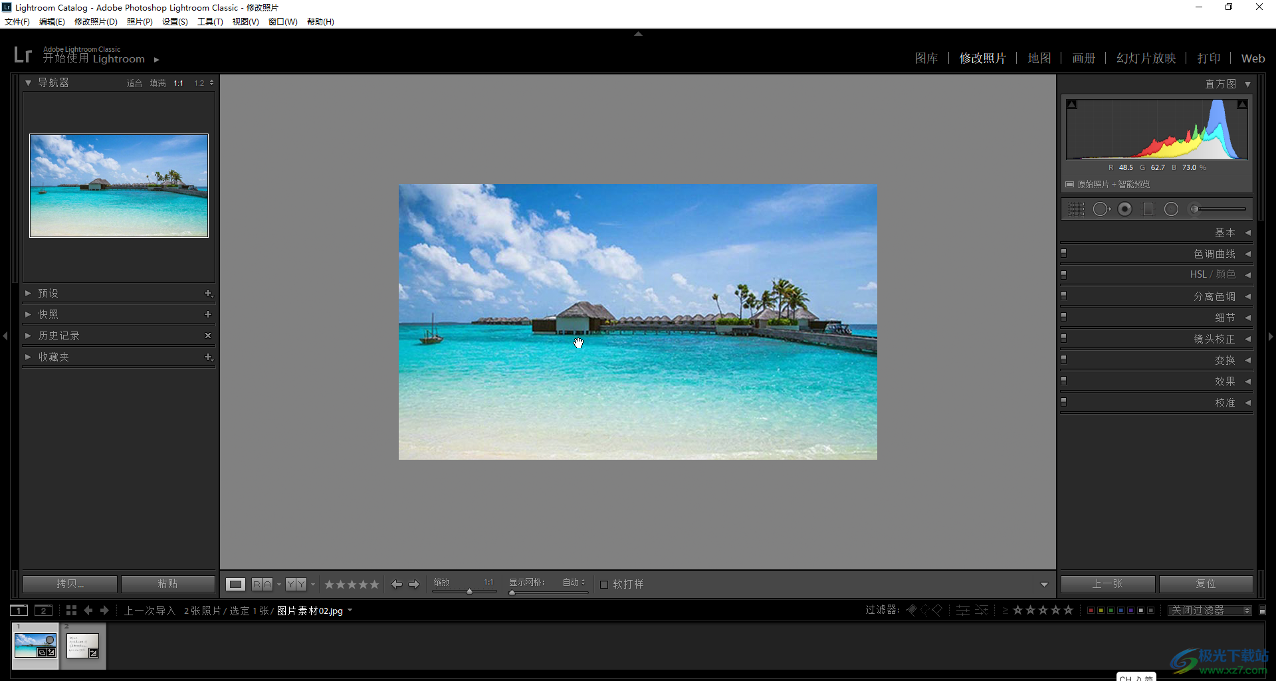Clear history with the X icon
Viewport: 1276px width, 681px height.
(x=208, y=336)
